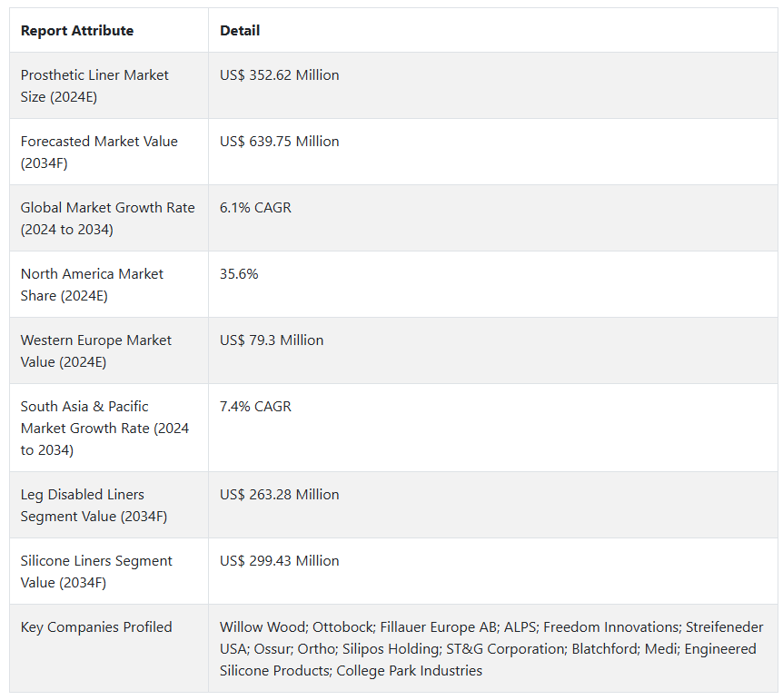Click the 35.6% value
This screenshot has width=783, height=700.
pyautogui.click(x=239, y=274)
